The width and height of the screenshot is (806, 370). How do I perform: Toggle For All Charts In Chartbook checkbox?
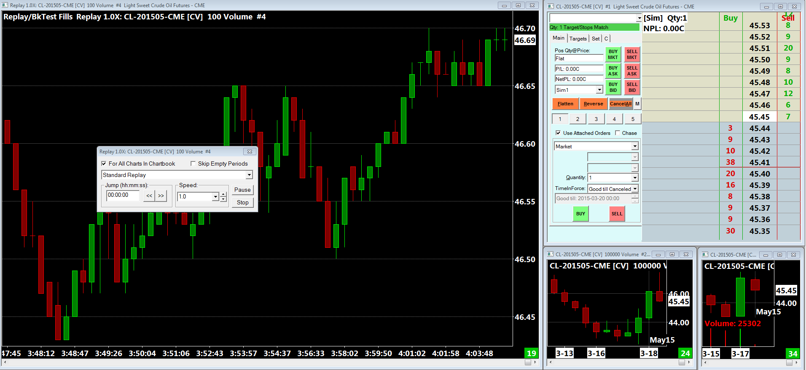104,164
